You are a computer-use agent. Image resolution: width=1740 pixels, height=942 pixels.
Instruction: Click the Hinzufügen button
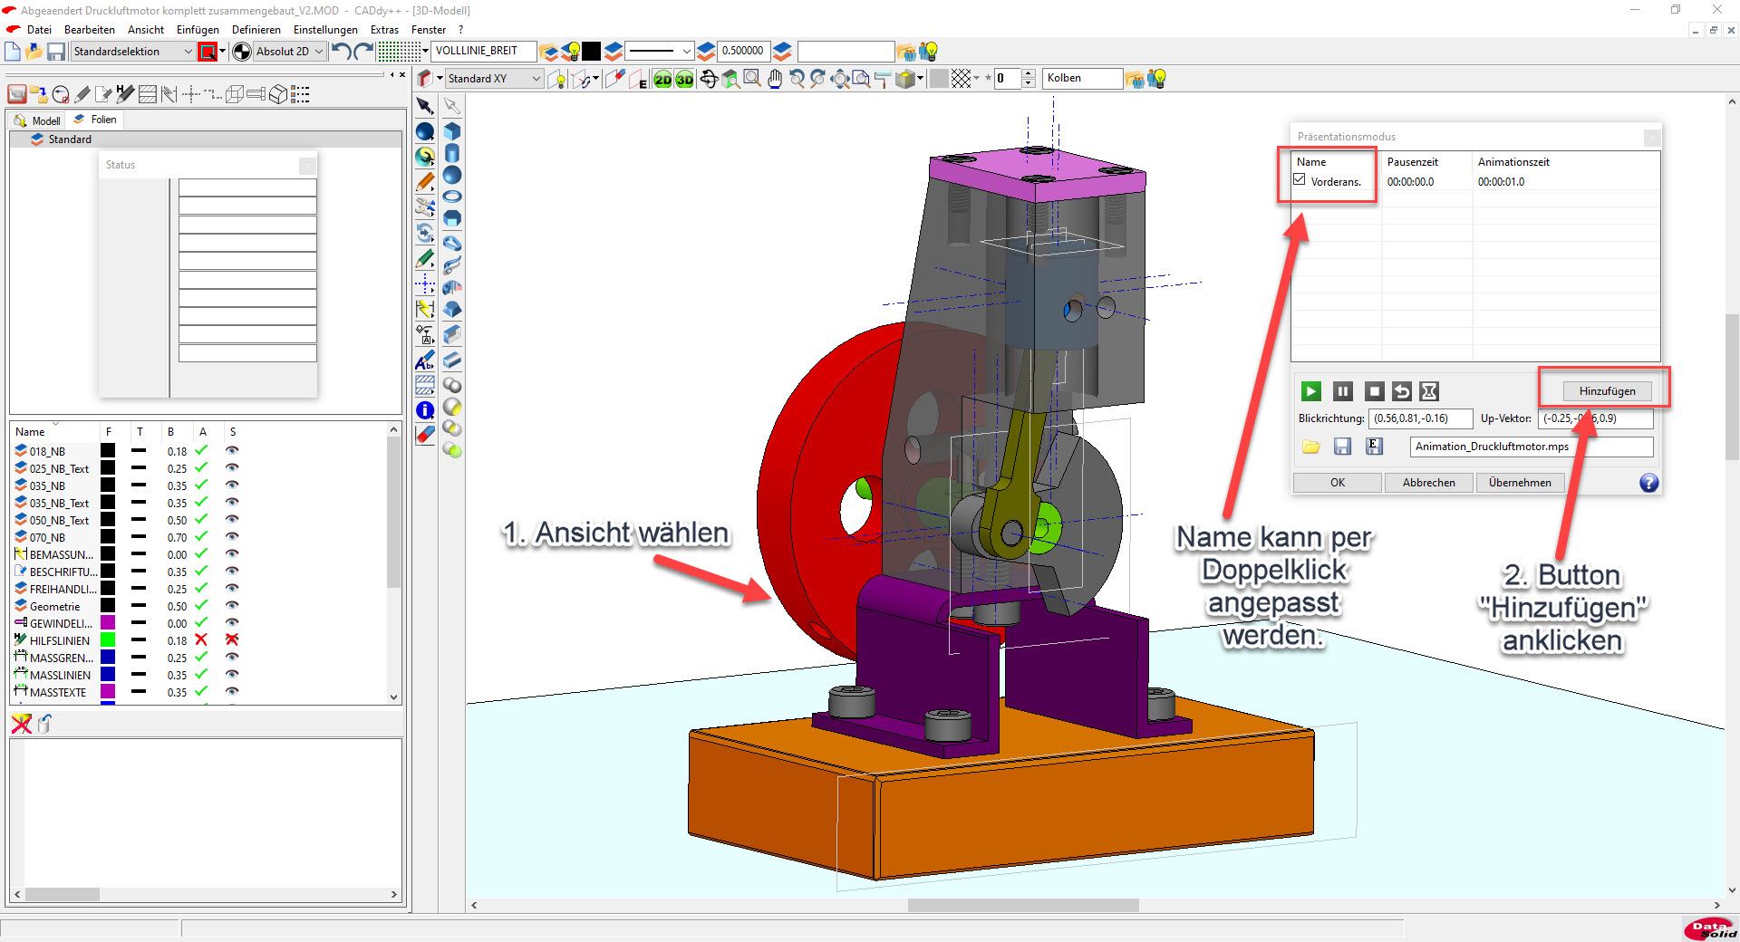[x=1607, y=391]
